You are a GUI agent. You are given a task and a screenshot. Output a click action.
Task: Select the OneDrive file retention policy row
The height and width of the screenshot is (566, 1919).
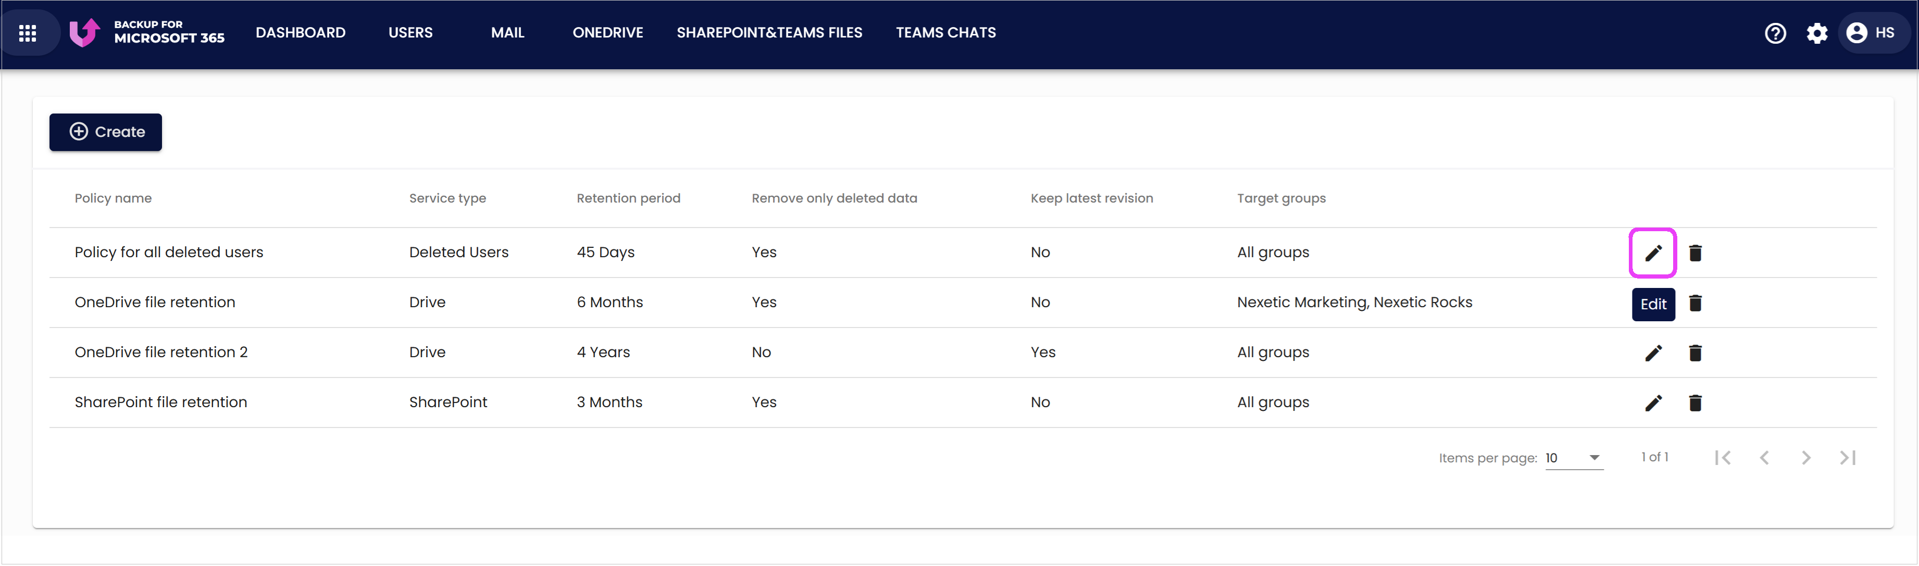pyautogui.click(x=963, y=303)
